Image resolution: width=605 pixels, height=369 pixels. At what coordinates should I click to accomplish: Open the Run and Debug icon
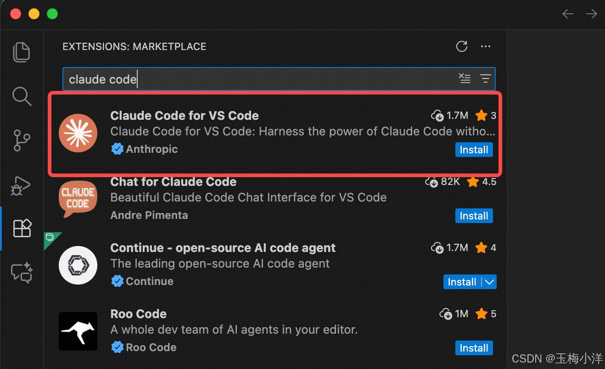22,185
